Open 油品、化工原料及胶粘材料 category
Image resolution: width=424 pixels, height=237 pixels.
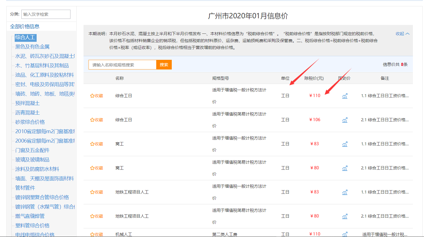44,75
